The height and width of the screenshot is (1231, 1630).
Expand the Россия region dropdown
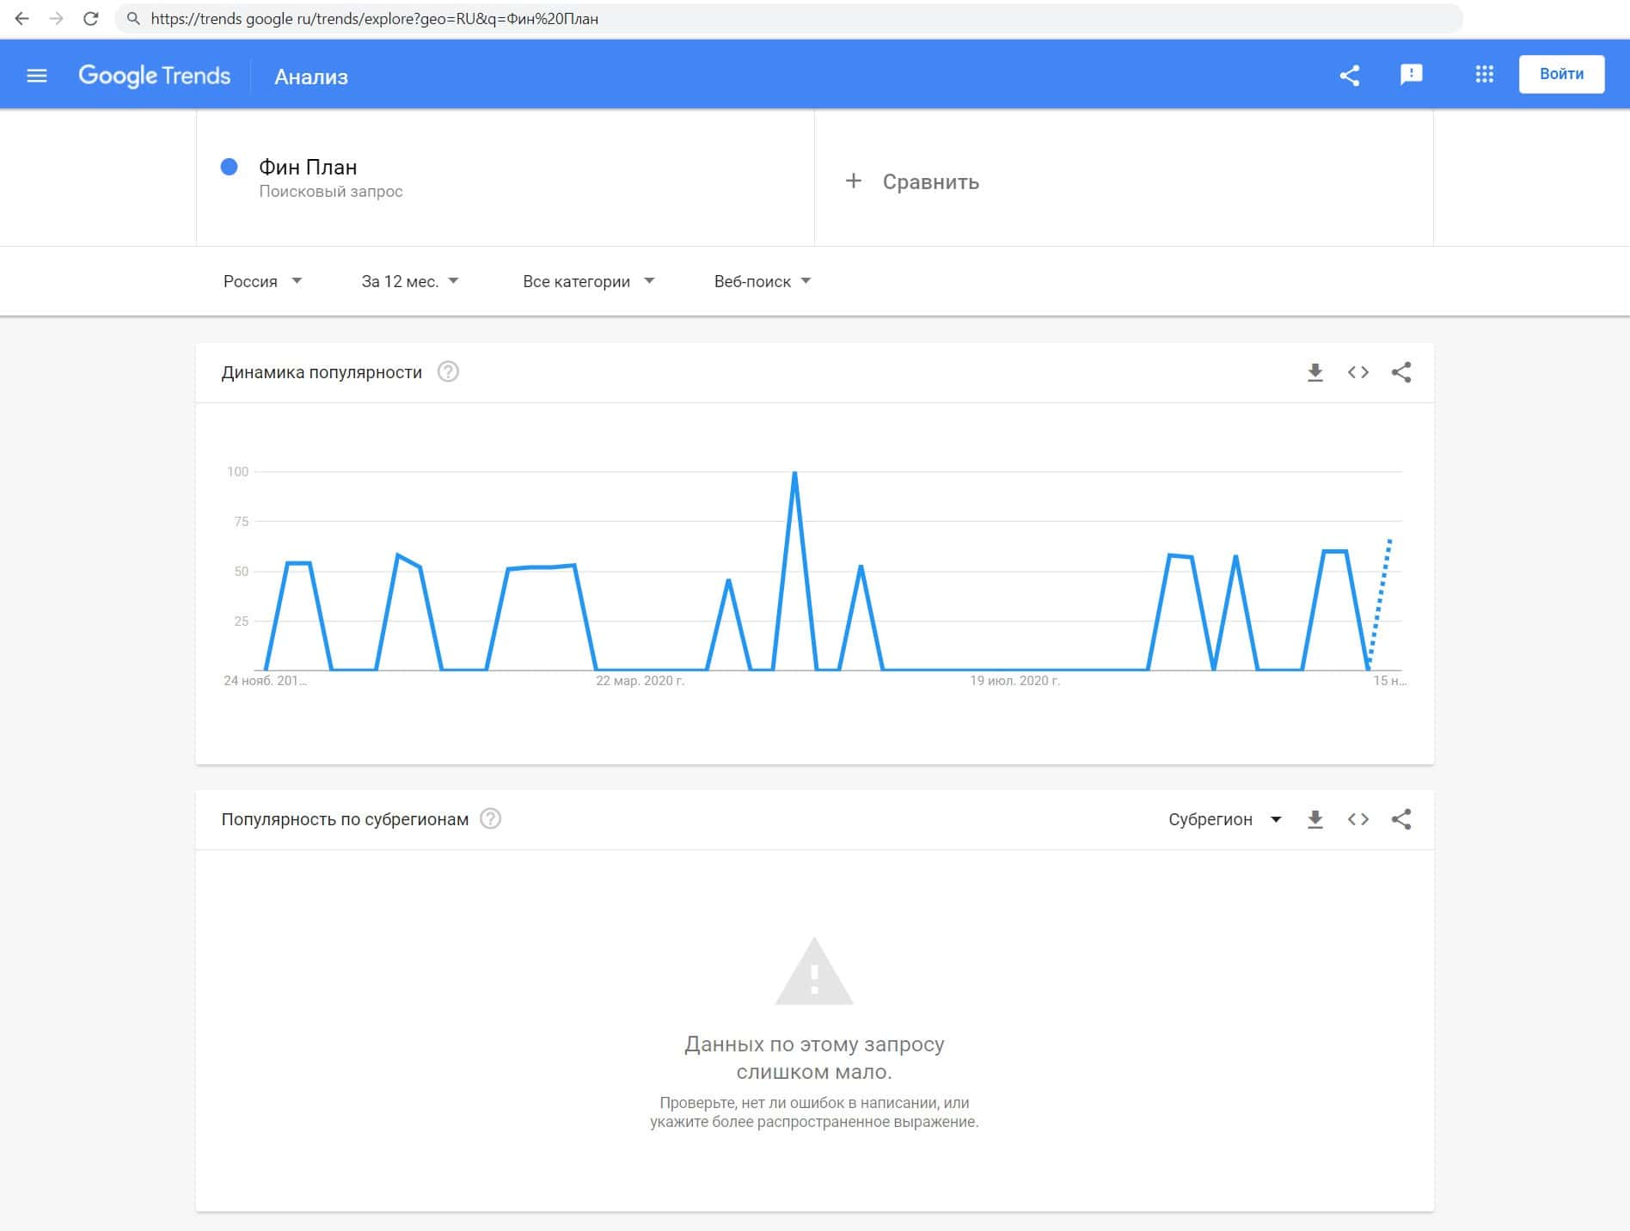click(x=262, y=281)
